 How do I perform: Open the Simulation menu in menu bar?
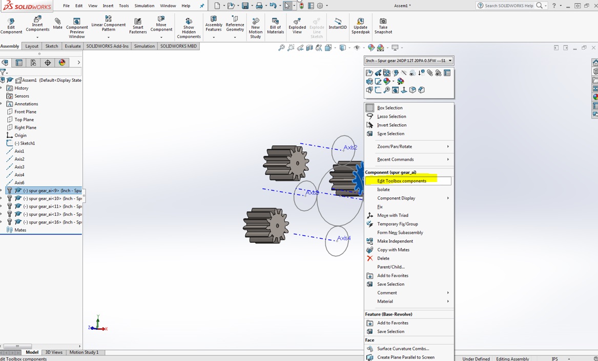click(144, 6)
